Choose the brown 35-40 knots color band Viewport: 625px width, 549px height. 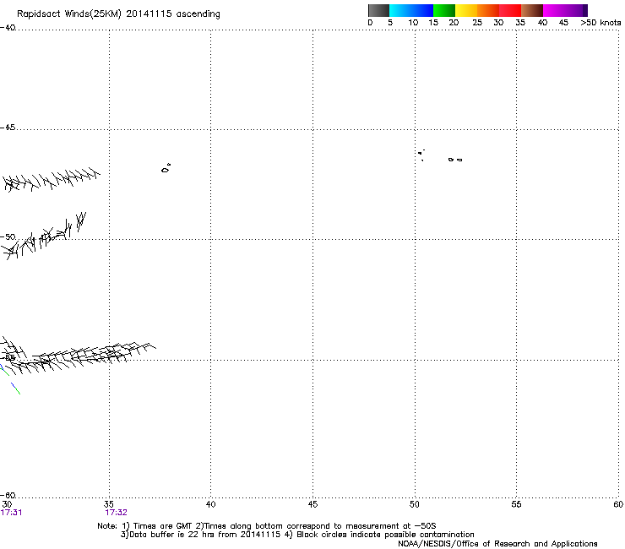click(532, 10)
